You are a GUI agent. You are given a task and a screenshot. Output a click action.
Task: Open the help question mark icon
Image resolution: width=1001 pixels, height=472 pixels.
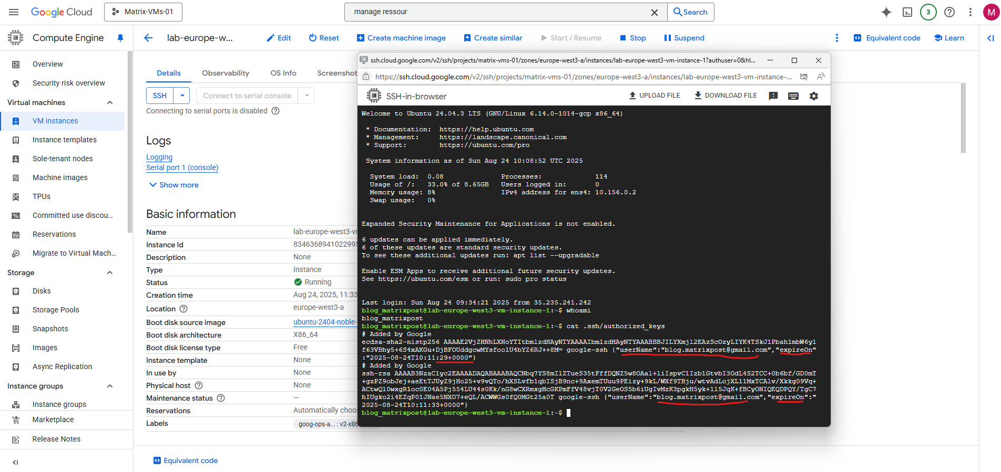tap(949, 12)
